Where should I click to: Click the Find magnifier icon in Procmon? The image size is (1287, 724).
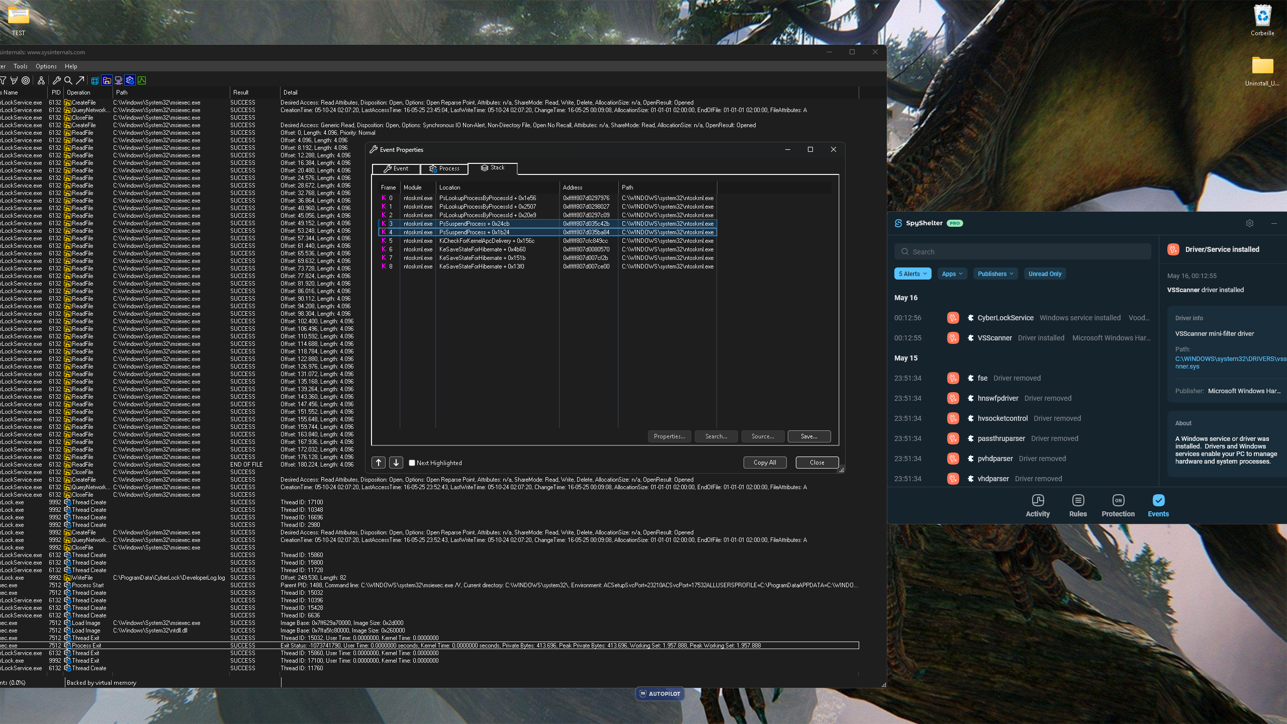68,80
